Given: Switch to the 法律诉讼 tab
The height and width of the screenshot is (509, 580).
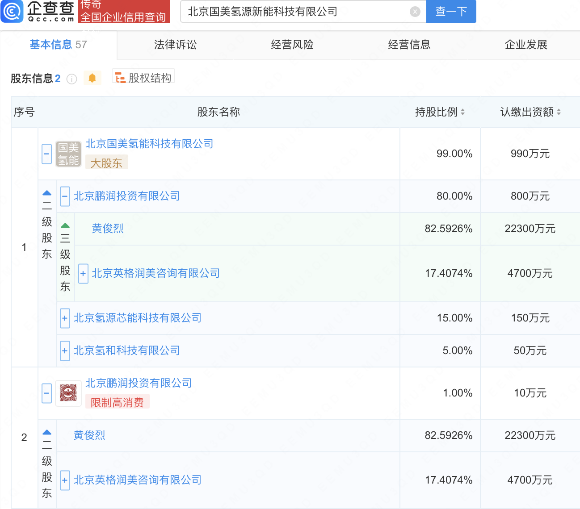Looking at the screenshot, I should (175, 45).
